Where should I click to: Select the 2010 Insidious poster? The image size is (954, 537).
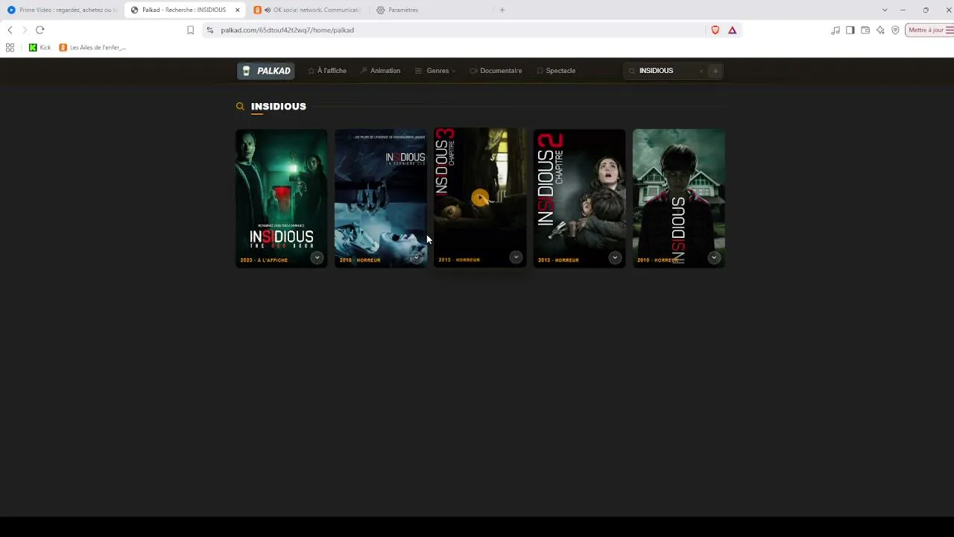coord(679,198)
